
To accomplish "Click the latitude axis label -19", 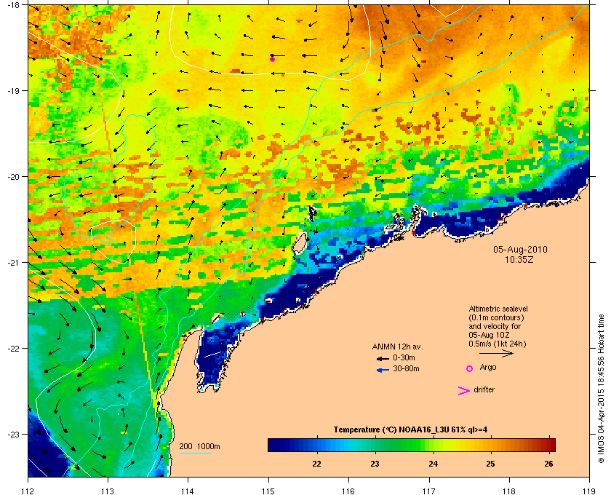I will [13, 91].
